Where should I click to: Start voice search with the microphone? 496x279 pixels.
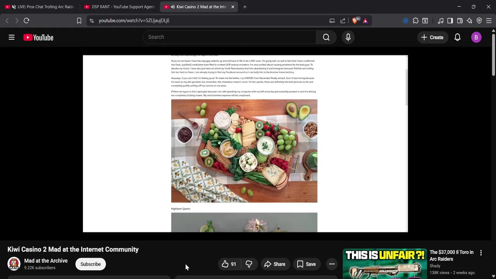[x=348, y=37]
